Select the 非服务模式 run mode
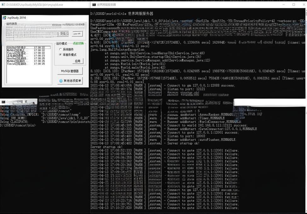Viewport: 307px width, 214px height. pyautogui.click(x=61, y=55)
